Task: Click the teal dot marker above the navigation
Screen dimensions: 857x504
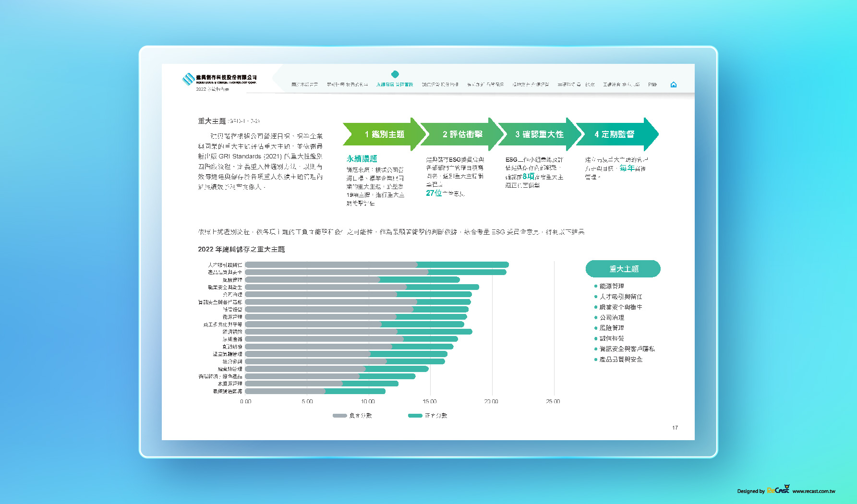Action: pos(395,74)
